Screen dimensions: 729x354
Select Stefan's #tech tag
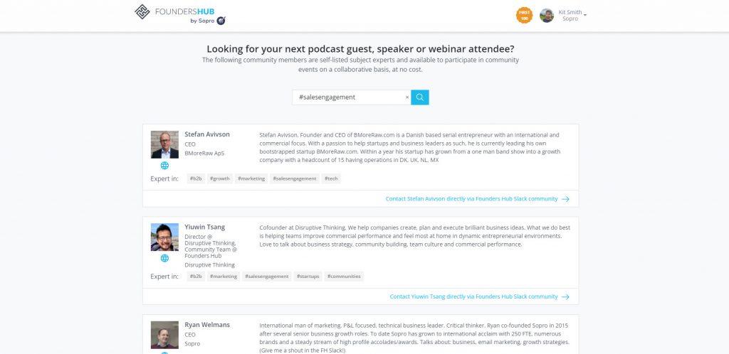click(331, 178)
